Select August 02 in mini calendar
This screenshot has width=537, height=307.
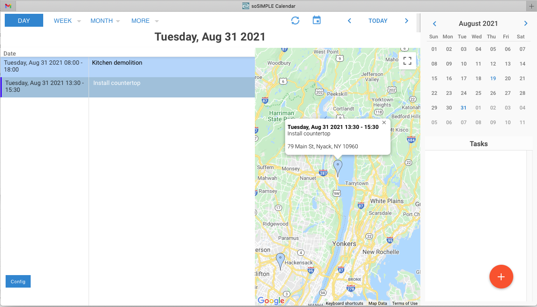click(x=449, y=49)
